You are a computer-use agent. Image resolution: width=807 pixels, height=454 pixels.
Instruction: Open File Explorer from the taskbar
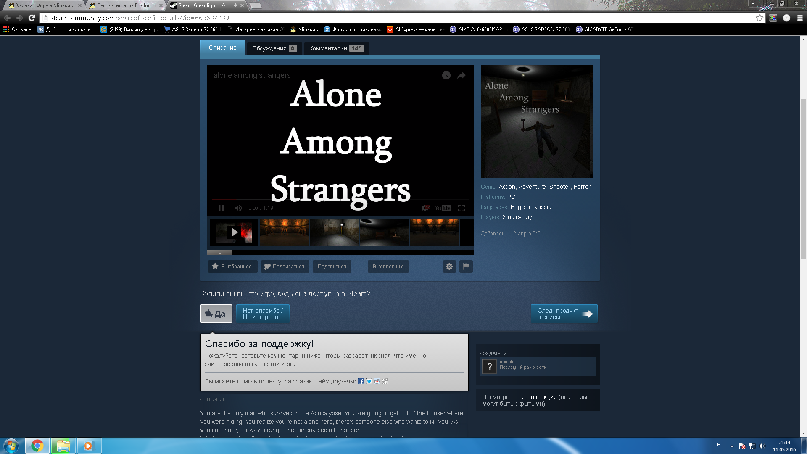click(63, 446)
